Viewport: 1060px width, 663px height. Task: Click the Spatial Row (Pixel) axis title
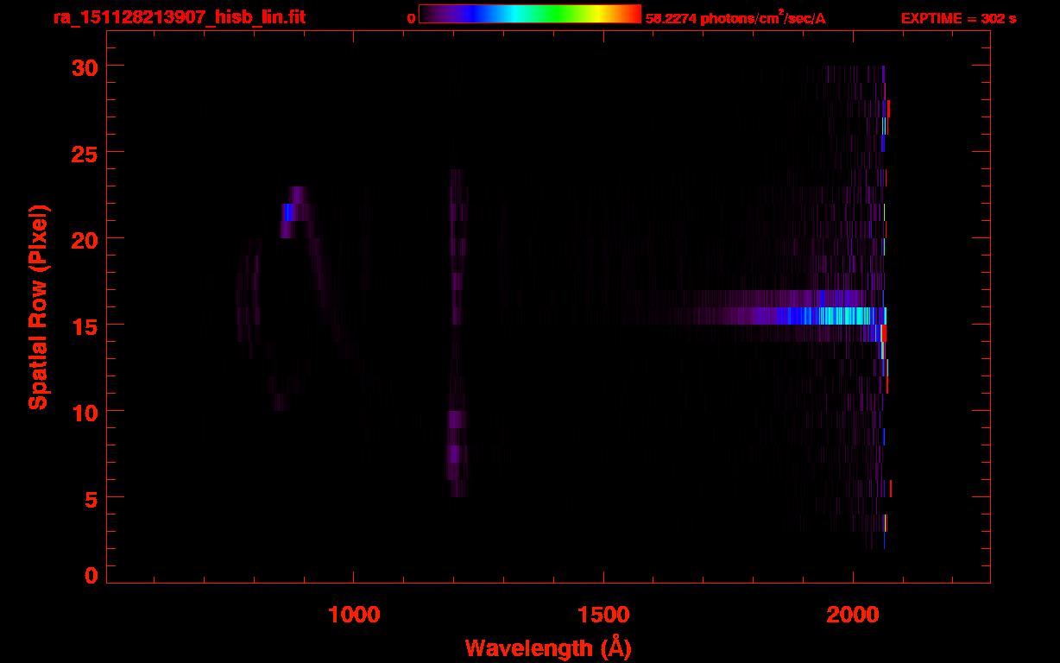pos(38,307)
